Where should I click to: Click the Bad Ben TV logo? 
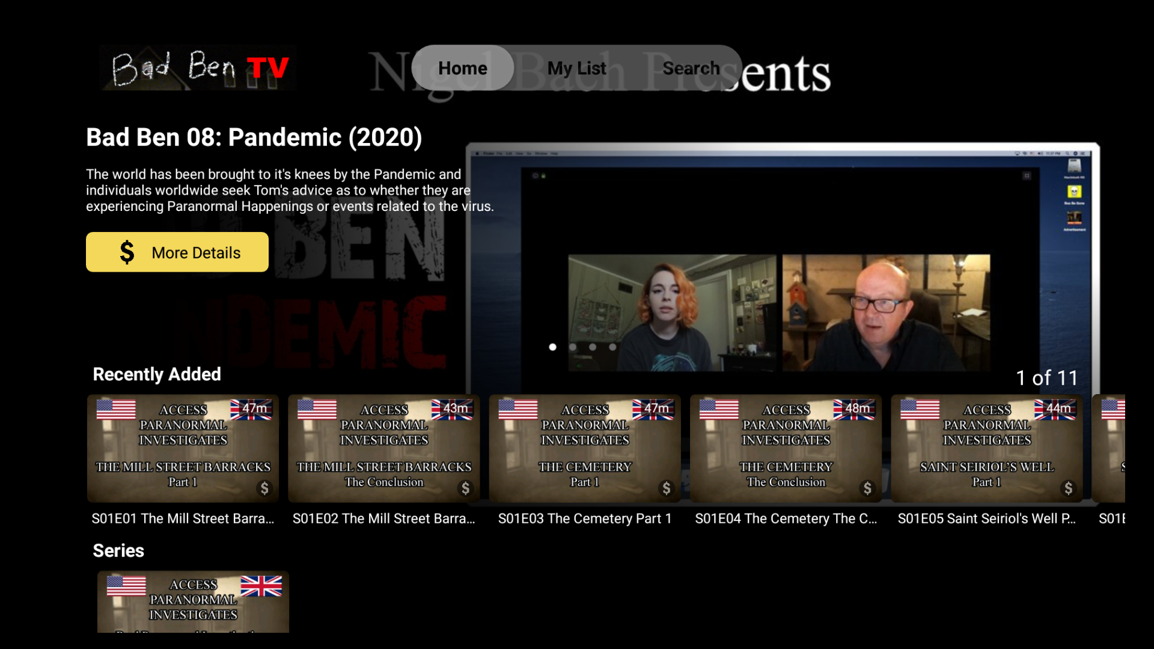(197, 68)
